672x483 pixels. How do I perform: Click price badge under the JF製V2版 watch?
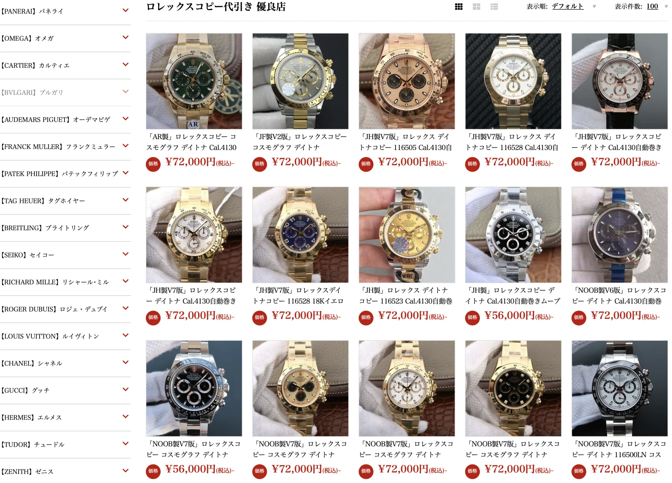tap(260, 164)
